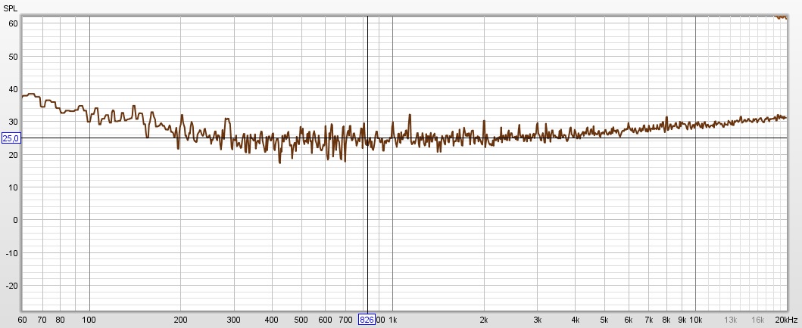Select the -10 dB tick on SPL axis
Image resolution: width=802 pixels, height=328 pixels.
12,252
